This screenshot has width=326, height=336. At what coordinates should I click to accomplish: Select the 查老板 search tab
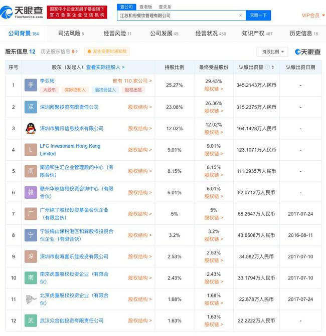pos(146,7)
